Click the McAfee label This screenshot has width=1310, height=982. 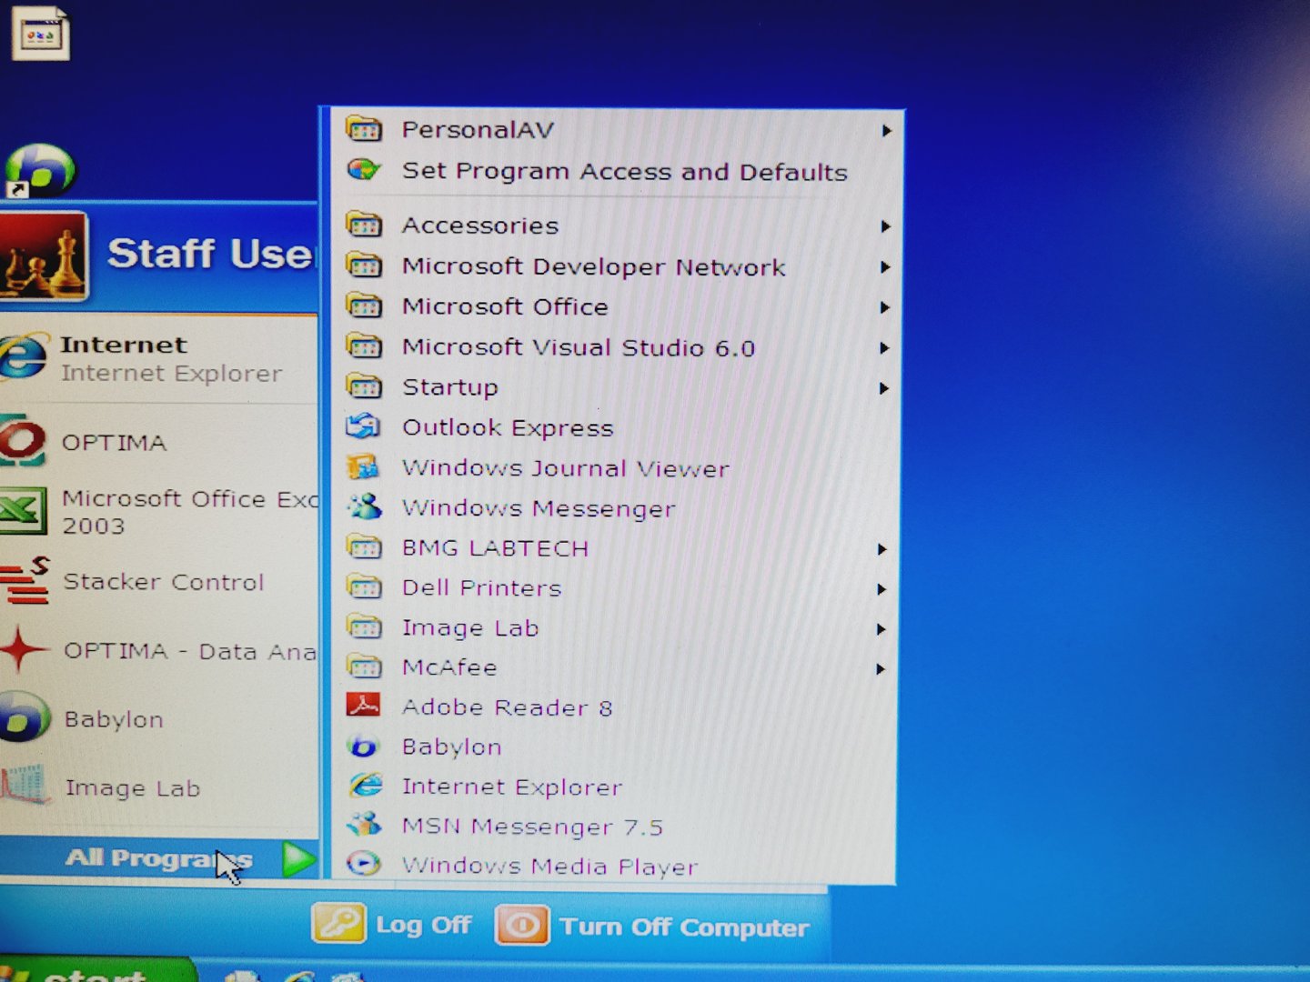coord(449,667)
